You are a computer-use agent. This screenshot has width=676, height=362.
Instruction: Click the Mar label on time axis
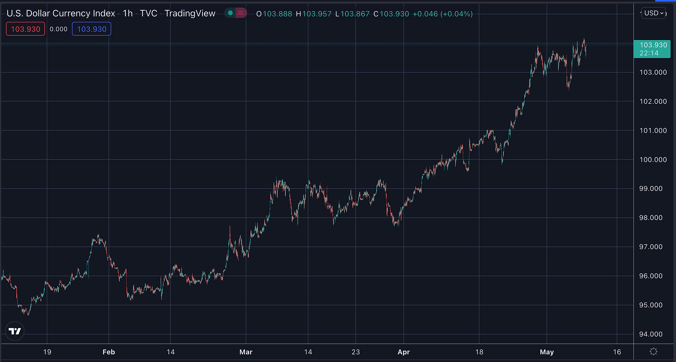pos(246,352)
